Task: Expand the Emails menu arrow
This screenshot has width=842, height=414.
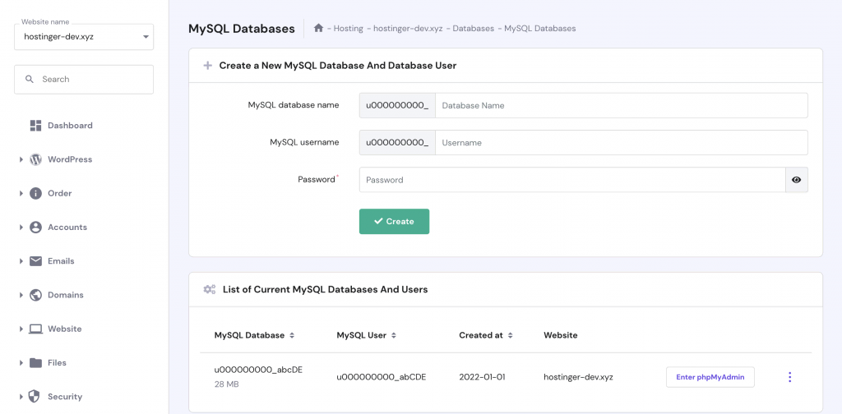Action: point(21,261)
